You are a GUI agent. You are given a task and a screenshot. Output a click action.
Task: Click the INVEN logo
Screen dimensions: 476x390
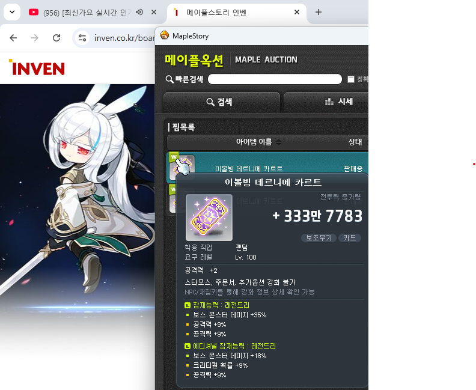coord(37,68)
